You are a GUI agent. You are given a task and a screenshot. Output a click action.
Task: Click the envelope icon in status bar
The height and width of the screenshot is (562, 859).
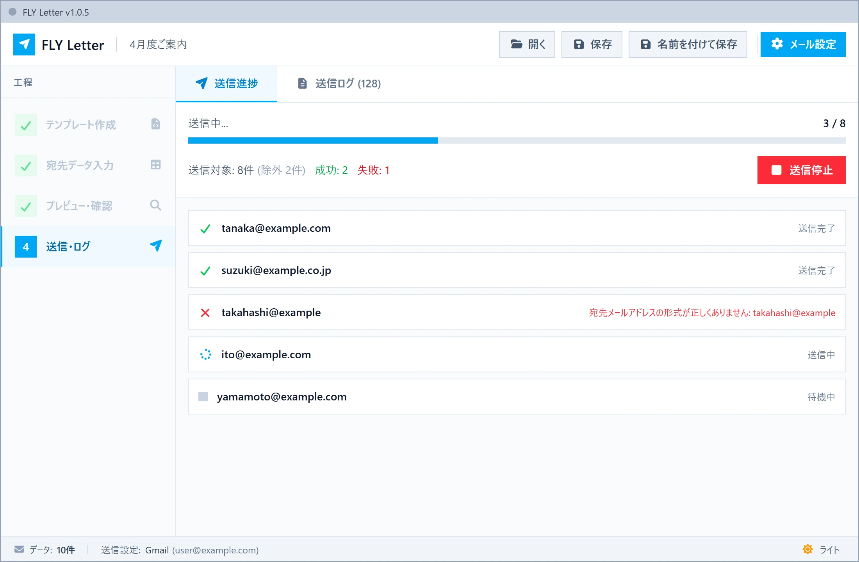click(x=19, y=550)
